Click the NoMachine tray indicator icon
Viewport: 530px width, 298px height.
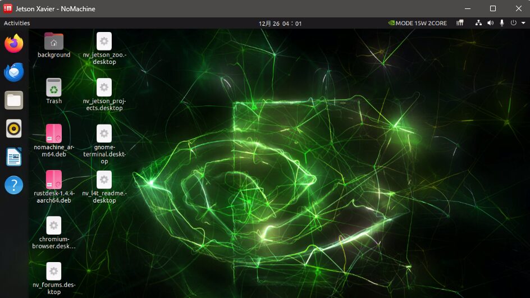point(460,24)
